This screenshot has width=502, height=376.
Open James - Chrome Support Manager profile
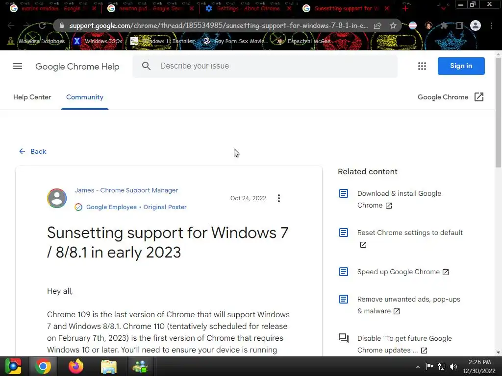[126, 190]
